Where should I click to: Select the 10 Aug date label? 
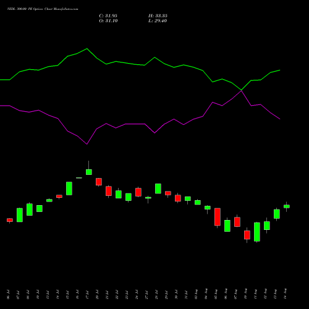point(245,294)
